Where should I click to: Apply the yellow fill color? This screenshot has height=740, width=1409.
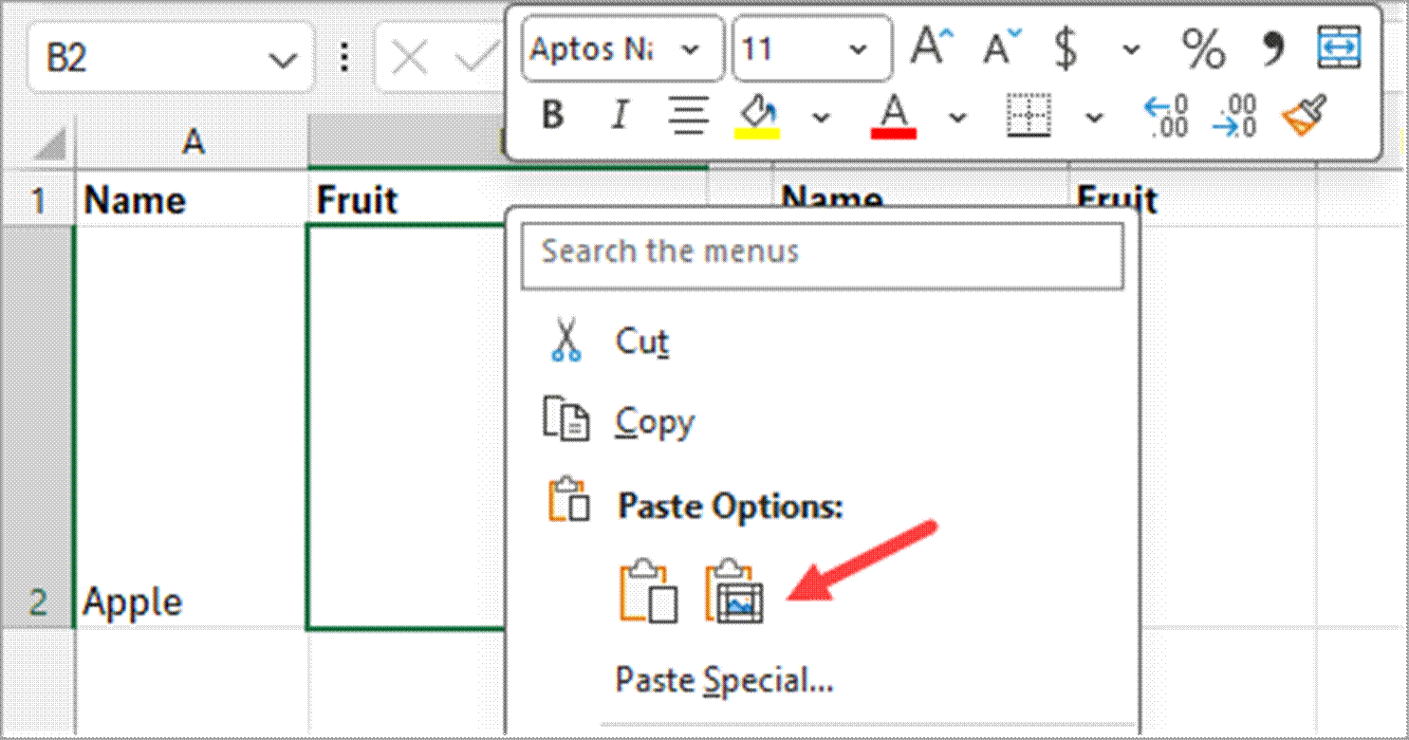pos(757,117)
